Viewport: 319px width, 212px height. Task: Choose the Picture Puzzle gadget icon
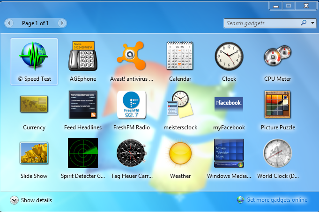click(277, 105)
